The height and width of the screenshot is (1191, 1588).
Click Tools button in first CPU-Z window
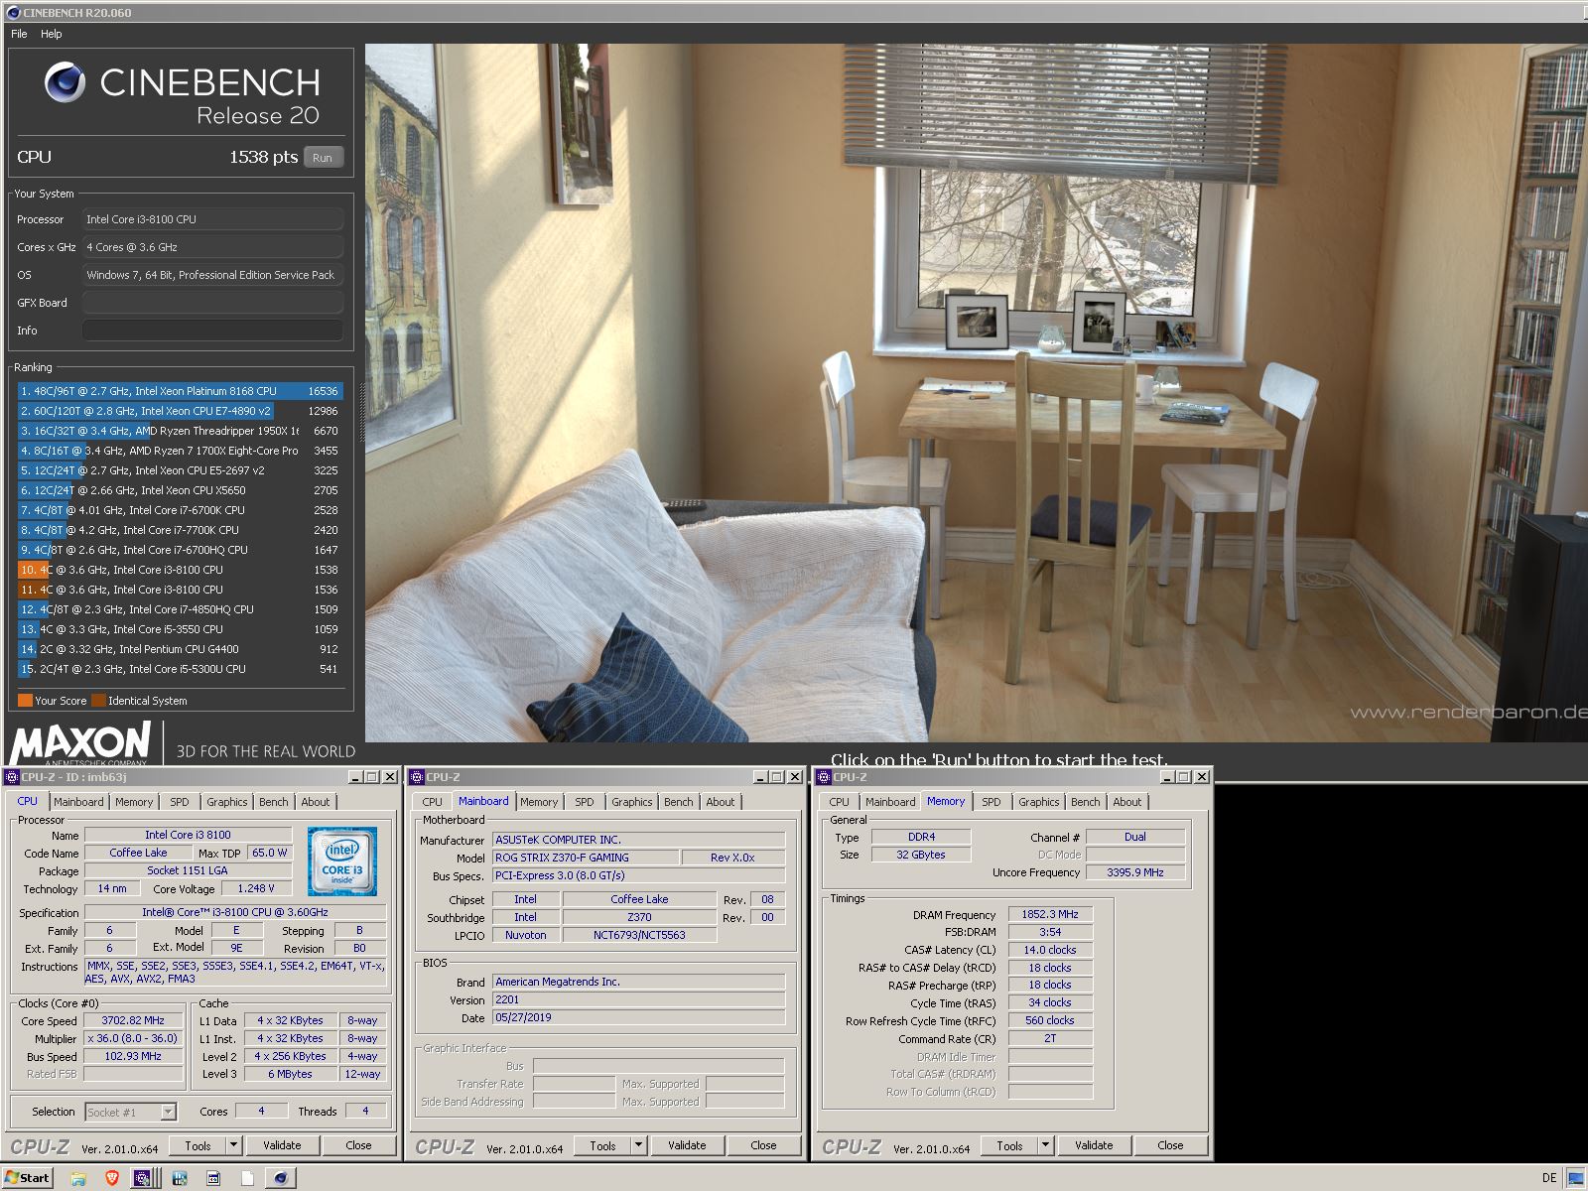pos(198,1145)
